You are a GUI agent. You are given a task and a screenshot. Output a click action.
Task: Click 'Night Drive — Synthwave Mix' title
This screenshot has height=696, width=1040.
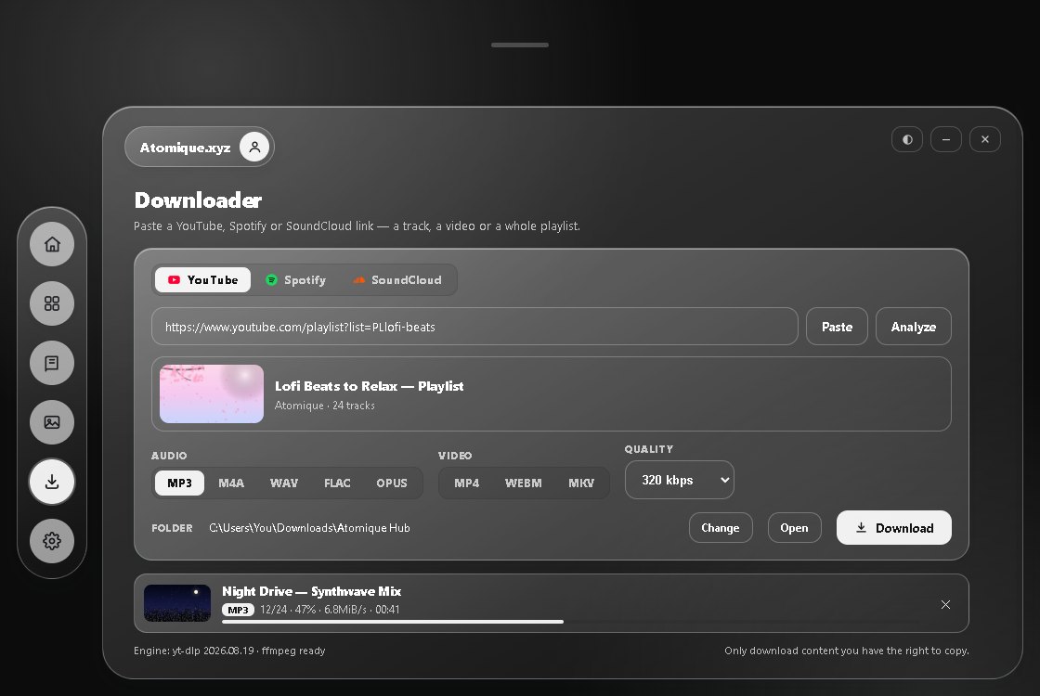pos(312,591)
